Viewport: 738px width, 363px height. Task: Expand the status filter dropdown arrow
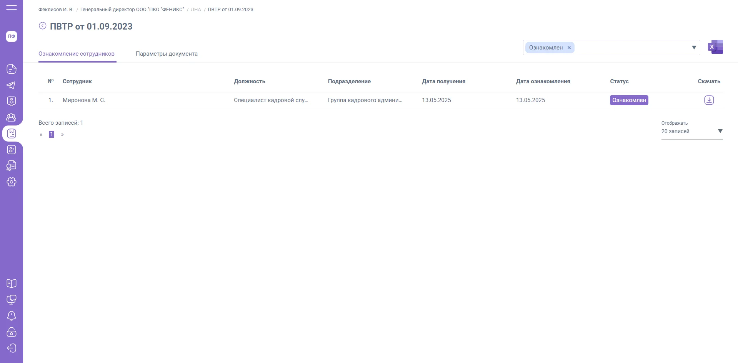coord(694,48)
